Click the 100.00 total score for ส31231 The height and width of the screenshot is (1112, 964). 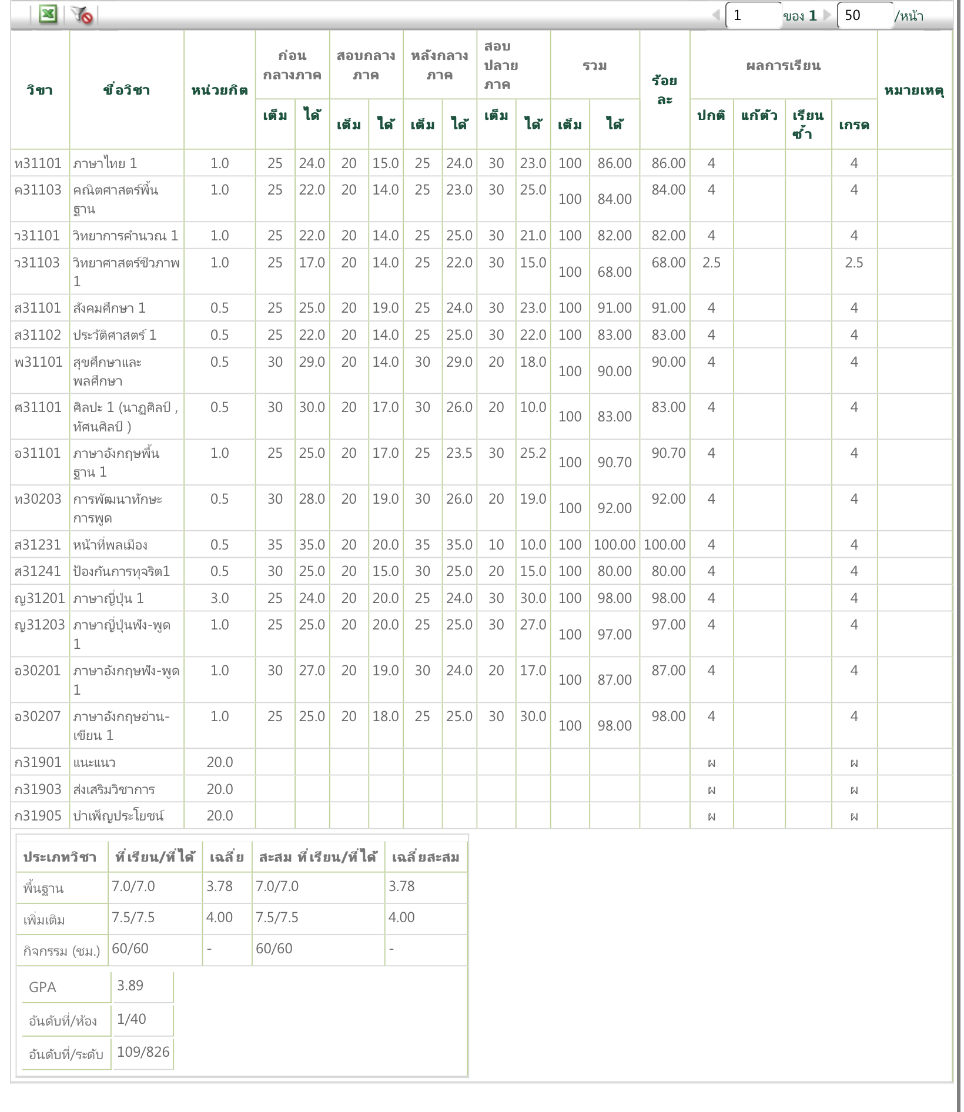point(614,545)
